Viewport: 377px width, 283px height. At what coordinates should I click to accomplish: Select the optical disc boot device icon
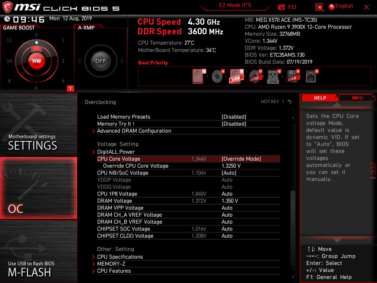tap(218, 76)
